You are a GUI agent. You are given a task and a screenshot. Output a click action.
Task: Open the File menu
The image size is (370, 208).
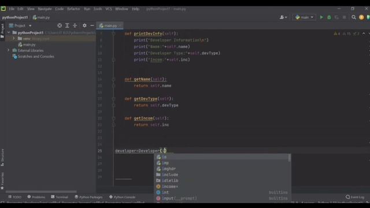tap(12, 9)
